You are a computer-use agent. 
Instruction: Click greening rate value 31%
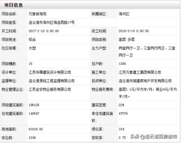click(122, 129)
